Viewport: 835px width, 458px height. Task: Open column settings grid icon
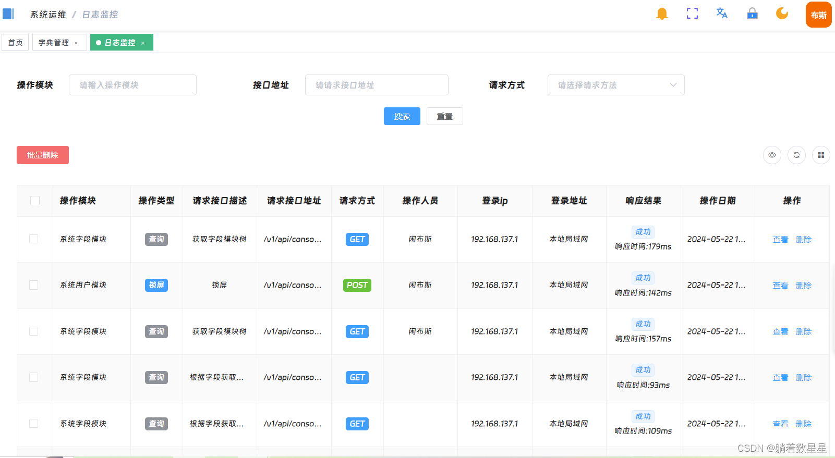coord(821,155)
